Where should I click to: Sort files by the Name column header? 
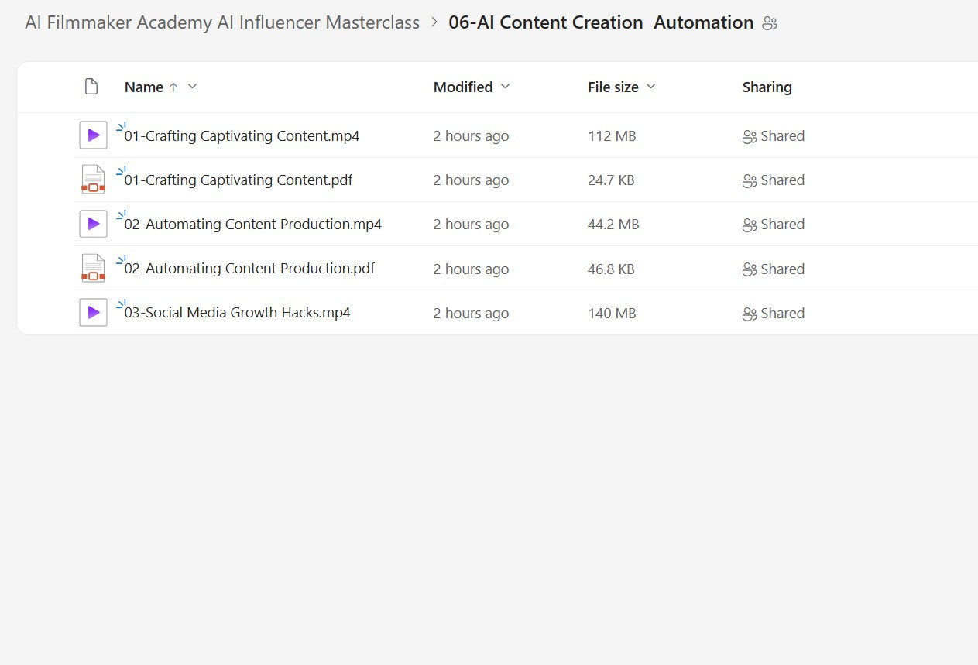point(144,87)
